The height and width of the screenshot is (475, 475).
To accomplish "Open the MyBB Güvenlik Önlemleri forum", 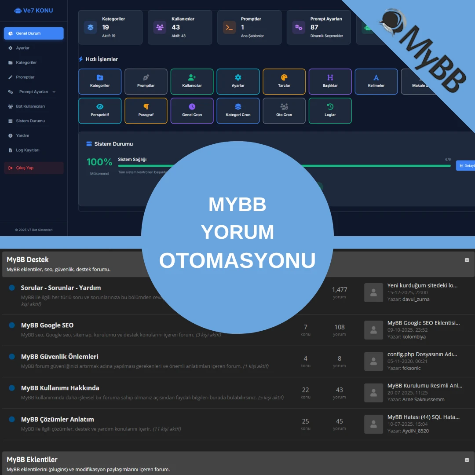I will (60, 357).
